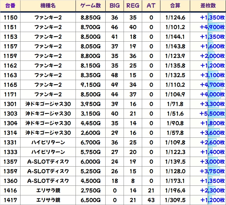Screen dimensions: 226x205
Task: Select machine number 1165 cell
Action: [11, 85]
